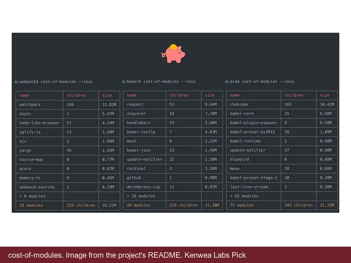
Task: Click the 'uglify-js' row name
Action: pos(30,132)
